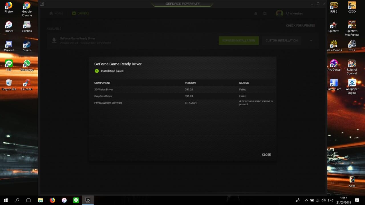This screenshot has width=365, height=205.
Task: Switch to the DRIVERS tab
Action: click(x=80, y=13)
